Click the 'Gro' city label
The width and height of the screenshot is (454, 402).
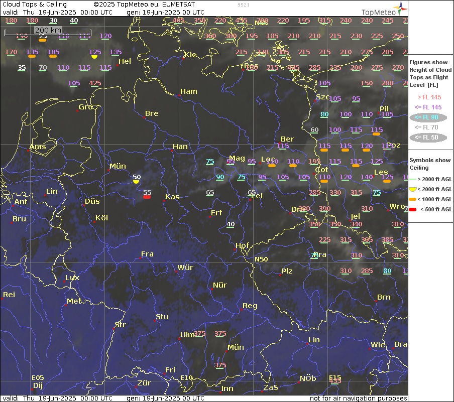pyautogui.click(x=85, y=107)
